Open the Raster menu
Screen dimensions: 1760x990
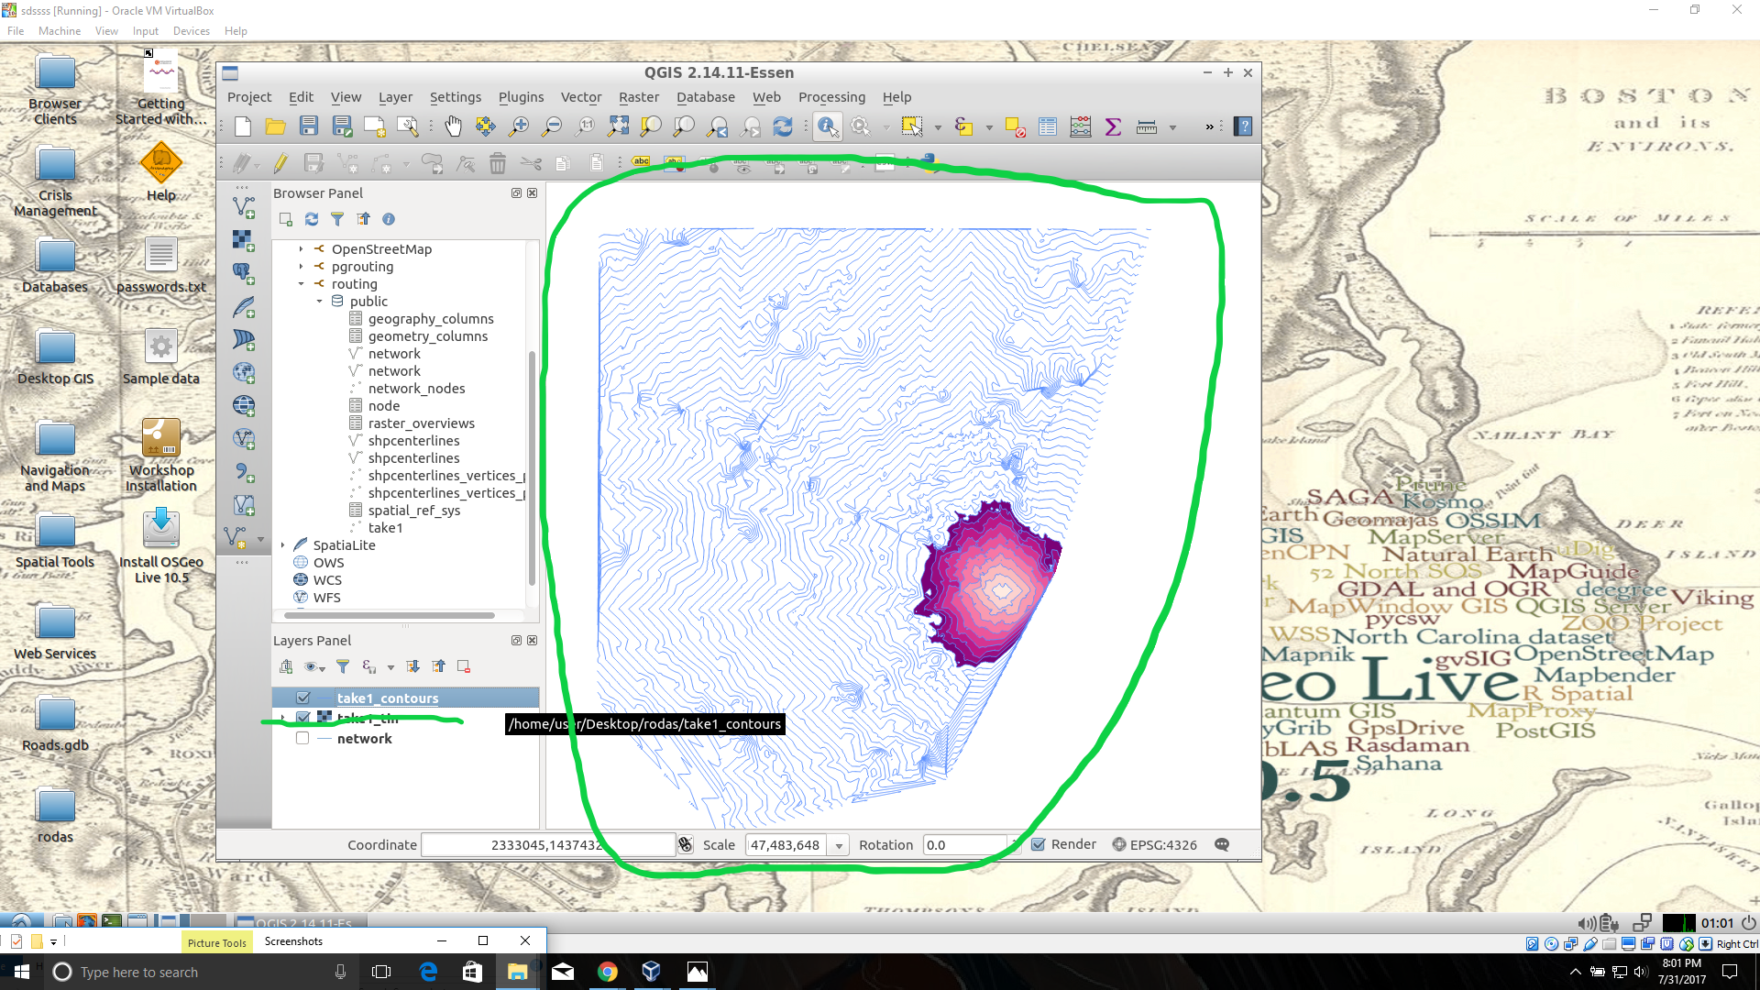point(638,97)
